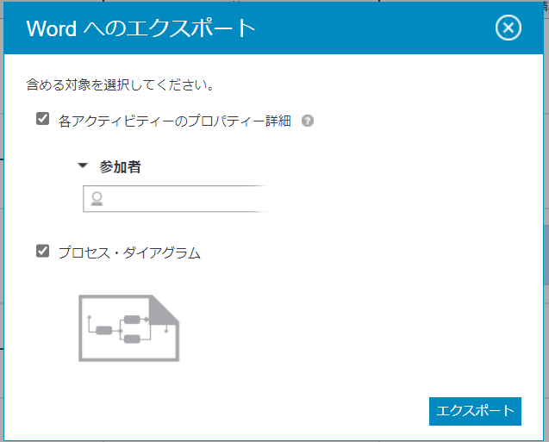The image size is (549, 442).
Task: Close the Word export dialog
Action: click(508, 28)
